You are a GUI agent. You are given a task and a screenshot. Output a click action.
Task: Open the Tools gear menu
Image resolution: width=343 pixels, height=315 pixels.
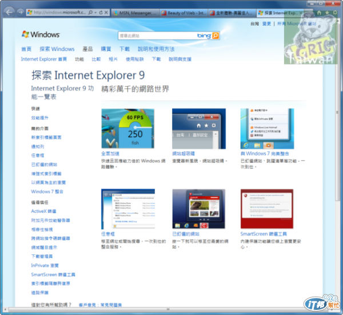pyautogui.click(x=335, y=13)
